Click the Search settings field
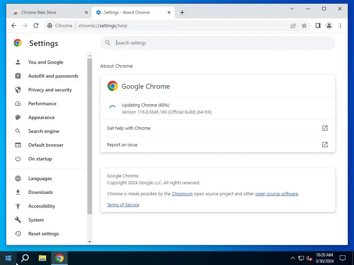The image size is (354, 265). click(218, 43)
